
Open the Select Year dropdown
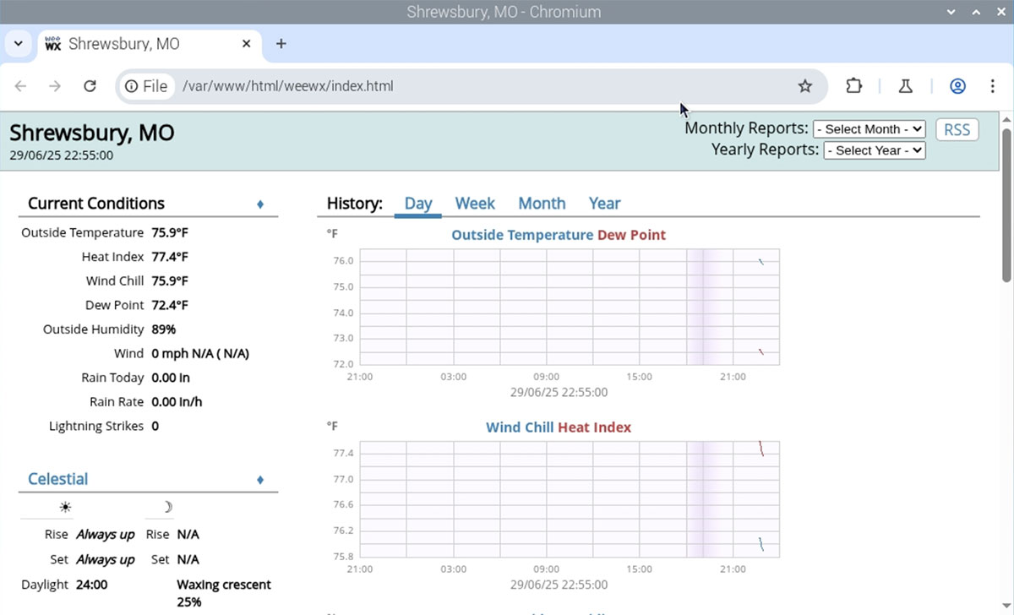click(x=875, y=150)
